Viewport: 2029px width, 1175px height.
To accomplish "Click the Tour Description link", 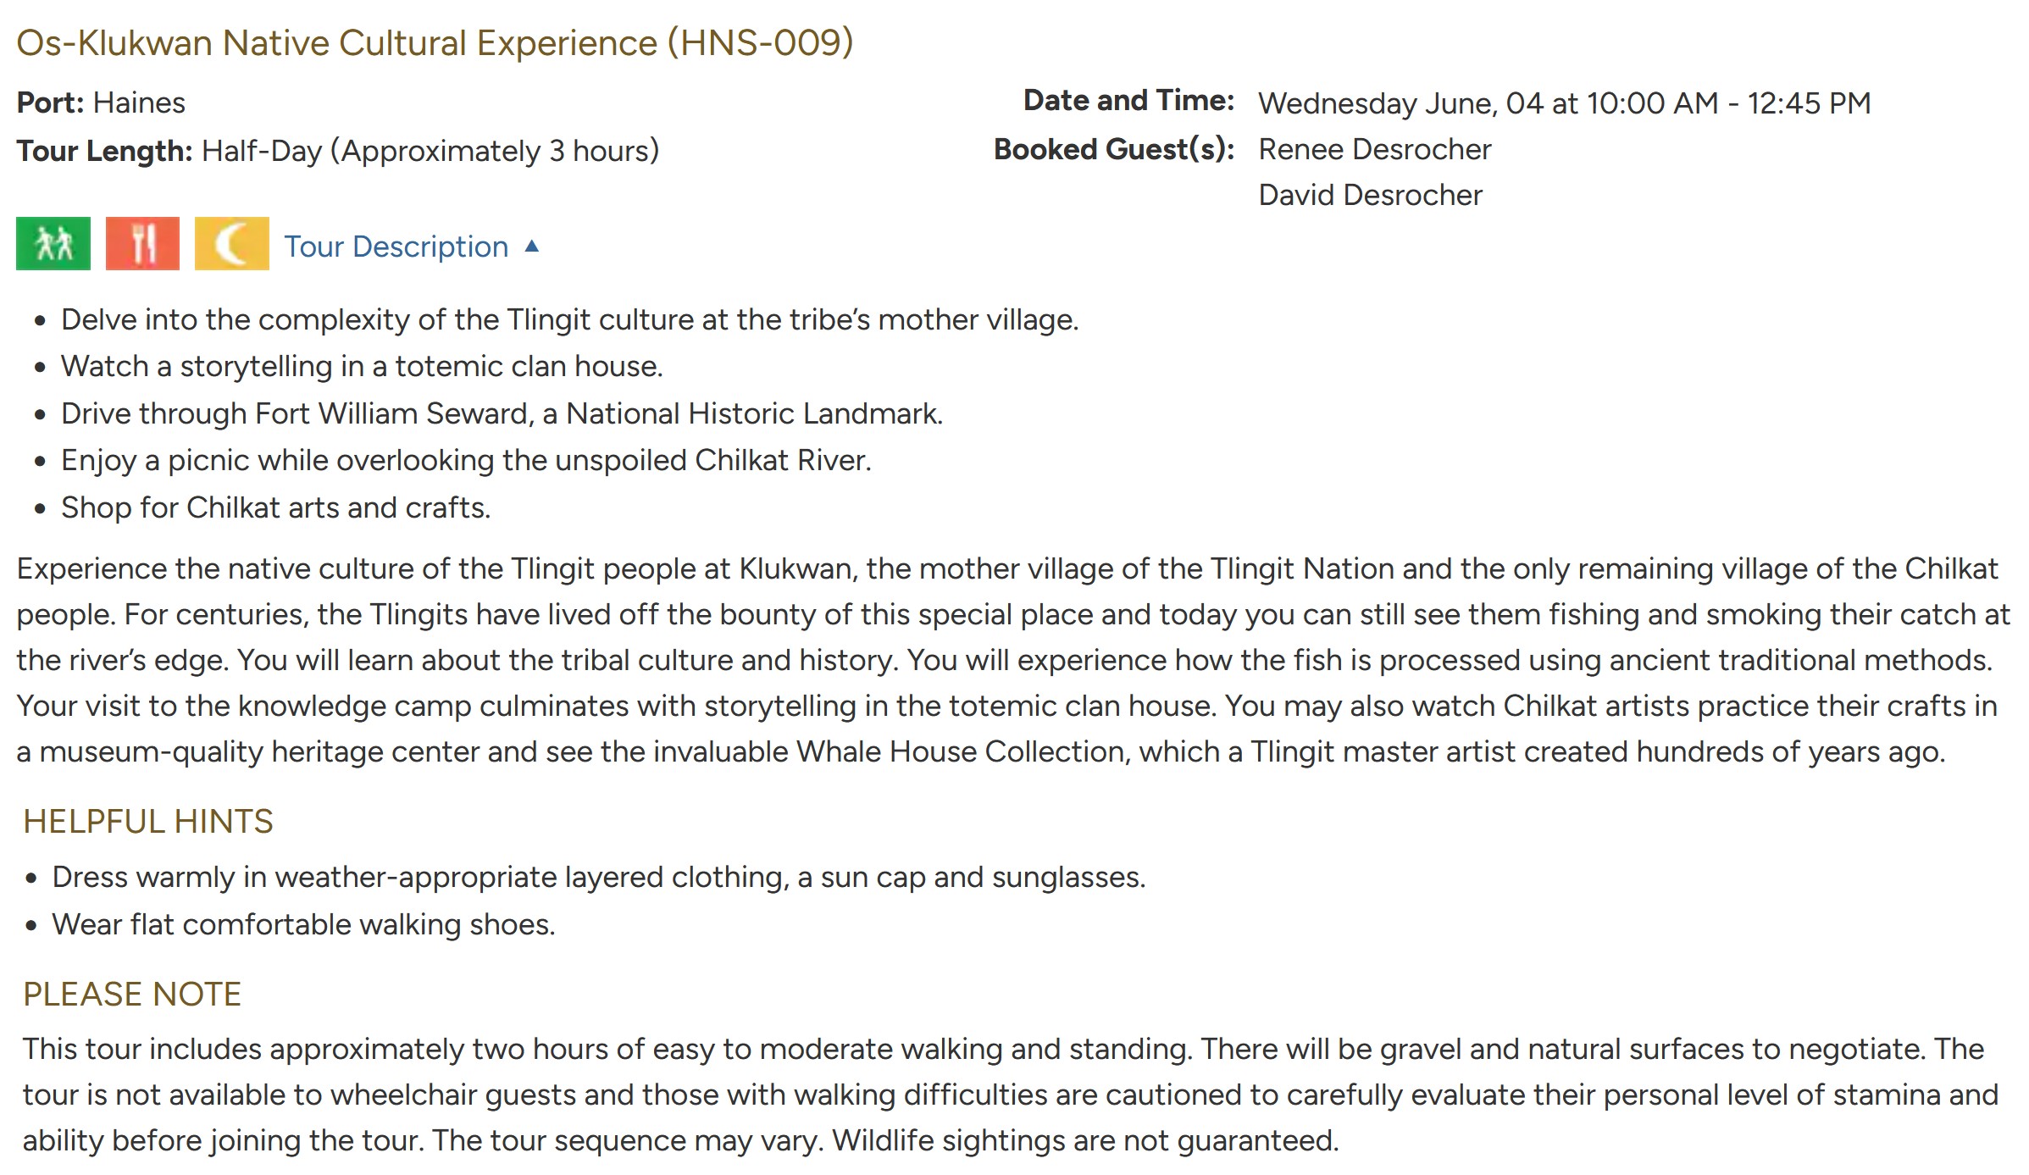I will [396, 247].
